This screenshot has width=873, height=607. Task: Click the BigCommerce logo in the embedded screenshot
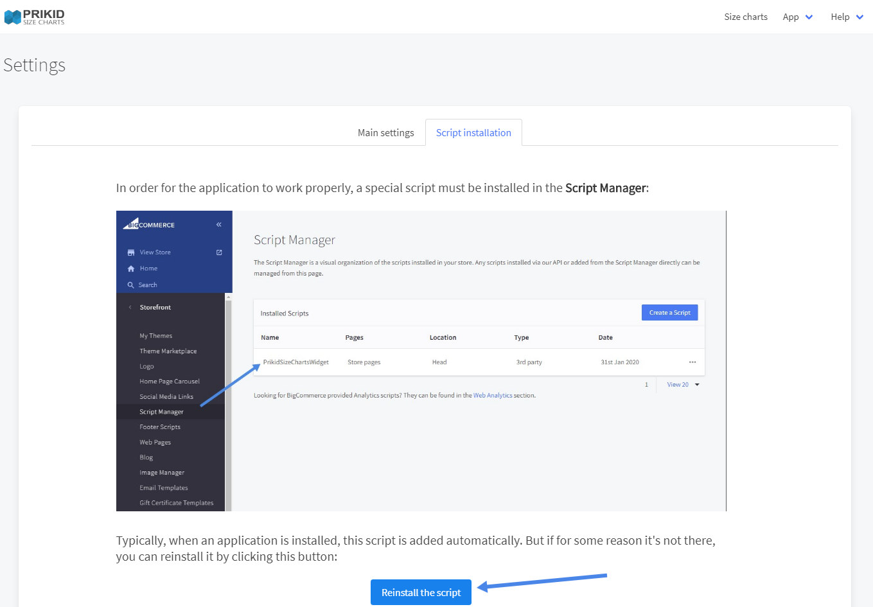(149, 224)
